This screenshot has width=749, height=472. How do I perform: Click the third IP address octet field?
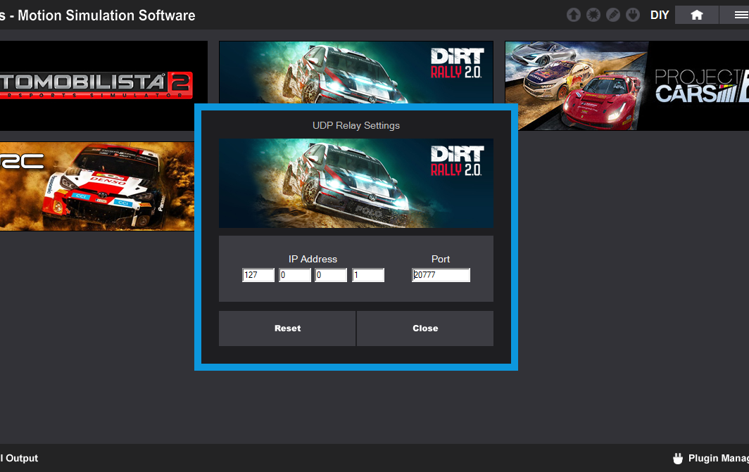(331, 276)
